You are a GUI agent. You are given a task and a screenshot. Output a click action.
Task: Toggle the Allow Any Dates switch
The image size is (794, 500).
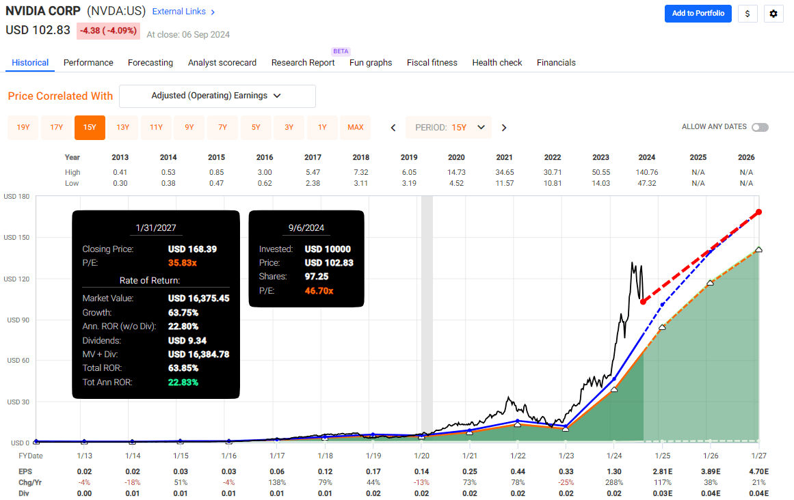pyautogui.click(x=759, y=127)
